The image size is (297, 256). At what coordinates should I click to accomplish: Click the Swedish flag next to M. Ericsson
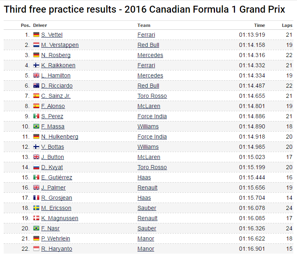click(36, 208)
